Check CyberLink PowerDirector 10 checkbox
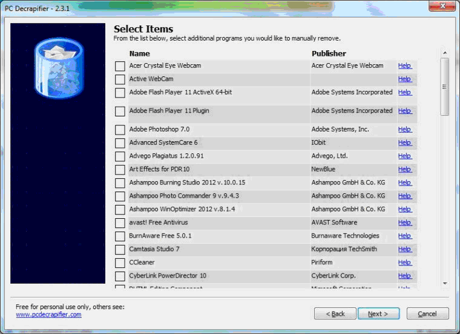460x334 pixels. pos(120,276)
